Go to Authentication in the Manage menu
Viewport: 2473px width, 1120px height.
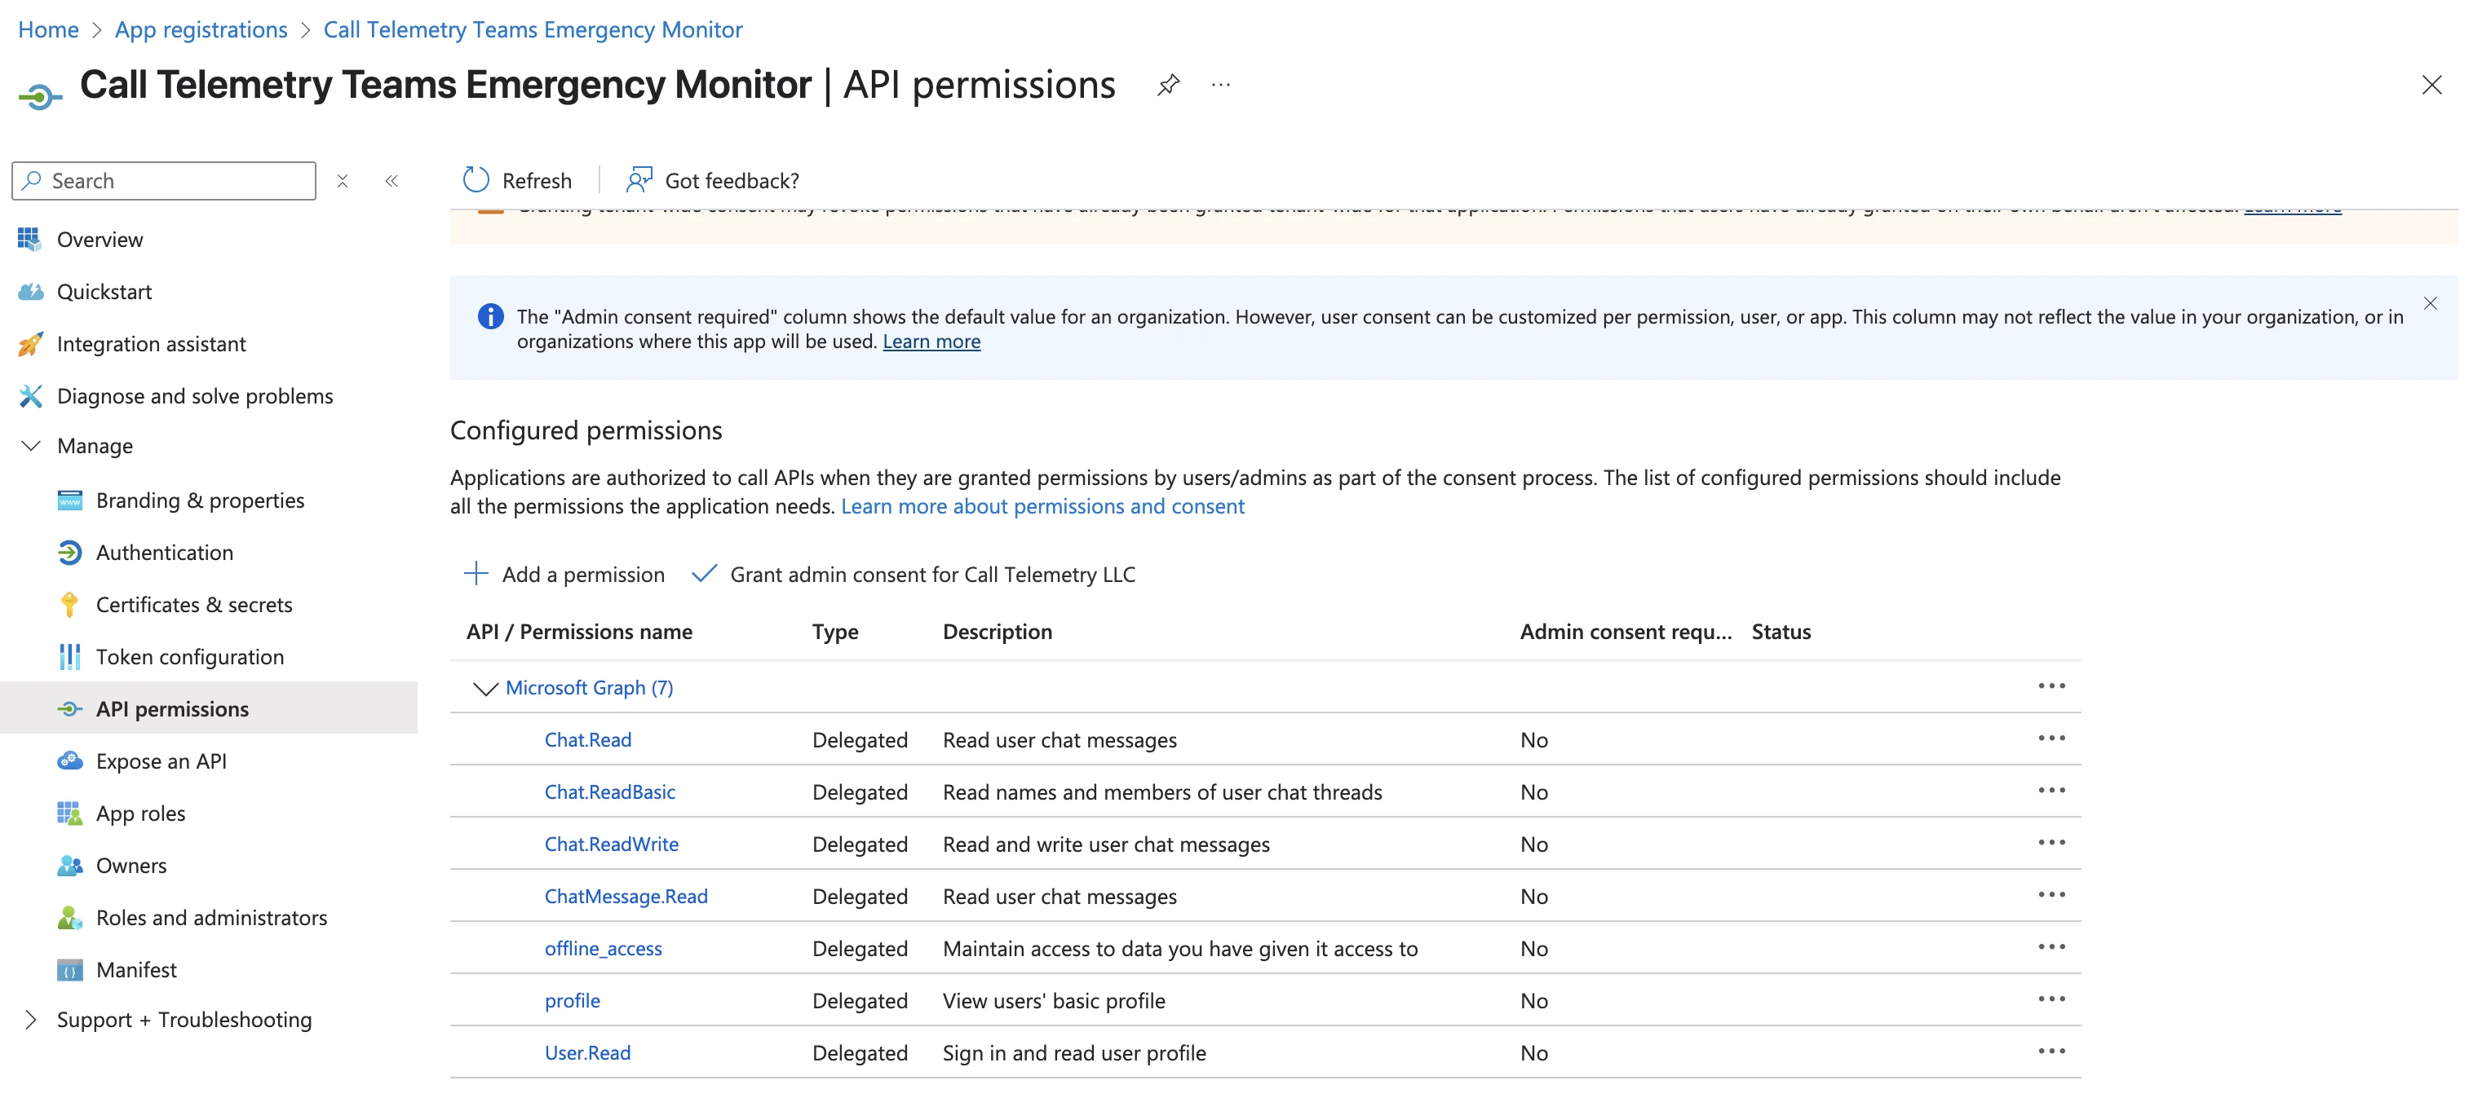click(164, 552)
